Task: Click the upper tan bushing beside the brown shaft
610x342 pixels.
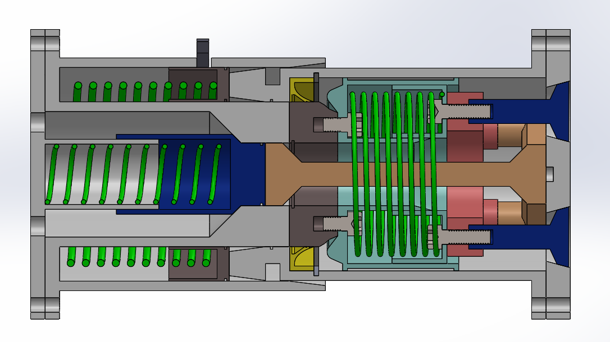Action: point(509,136)
